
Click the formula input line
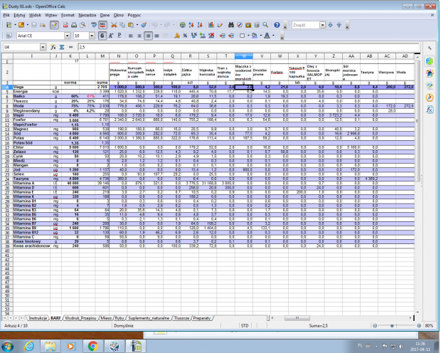click(x=249, y=47)
